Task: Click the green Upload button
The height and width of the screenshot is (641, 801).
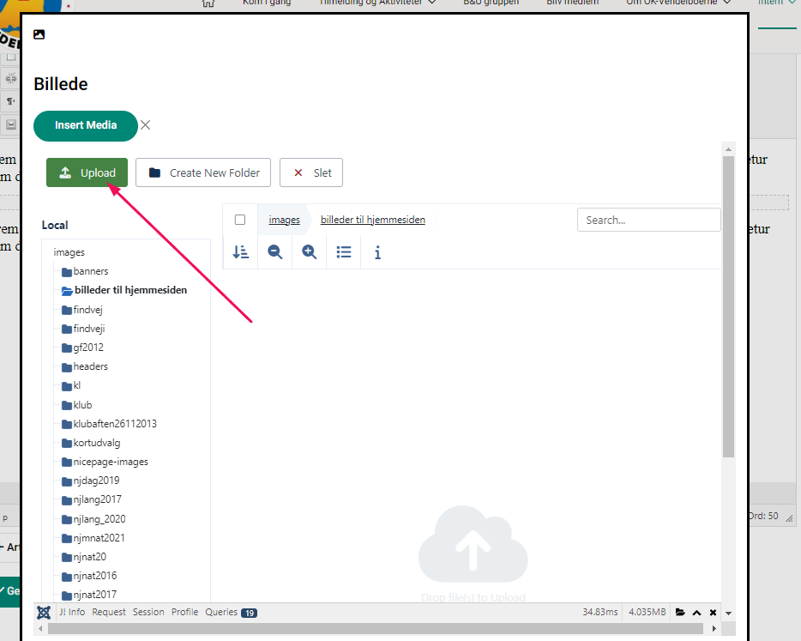Action: click(87, 172)
